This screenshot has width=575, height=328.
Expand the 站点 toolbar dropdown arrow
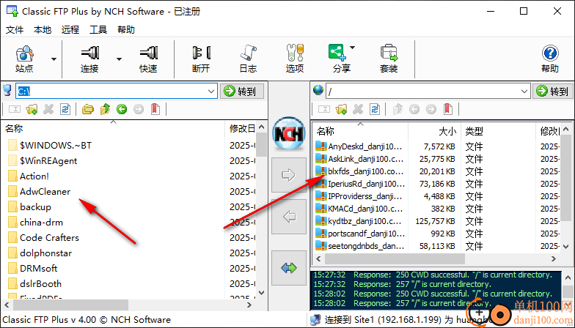click(x=54, y=59)
